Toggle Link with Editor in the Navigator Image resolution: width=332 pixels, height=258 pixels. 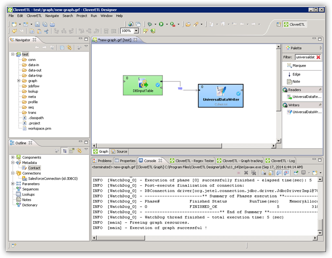(69, 47)
